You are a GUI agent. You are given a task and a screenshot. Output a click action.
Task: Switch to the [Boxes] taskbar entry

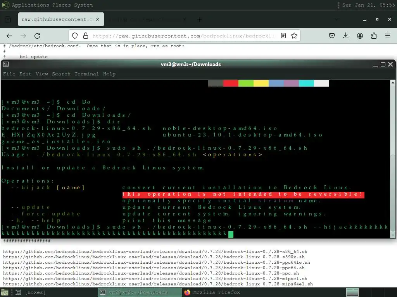click(31, 292)
